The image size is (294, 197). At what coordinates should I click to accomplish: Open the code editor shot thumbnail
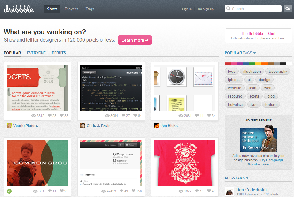point(111,88)
